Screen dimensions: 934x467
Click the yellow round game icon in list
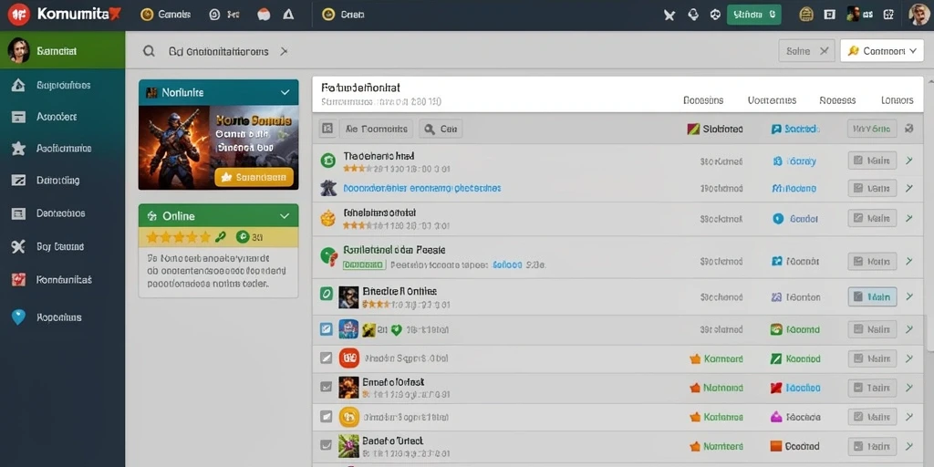(x=349, y=416)
